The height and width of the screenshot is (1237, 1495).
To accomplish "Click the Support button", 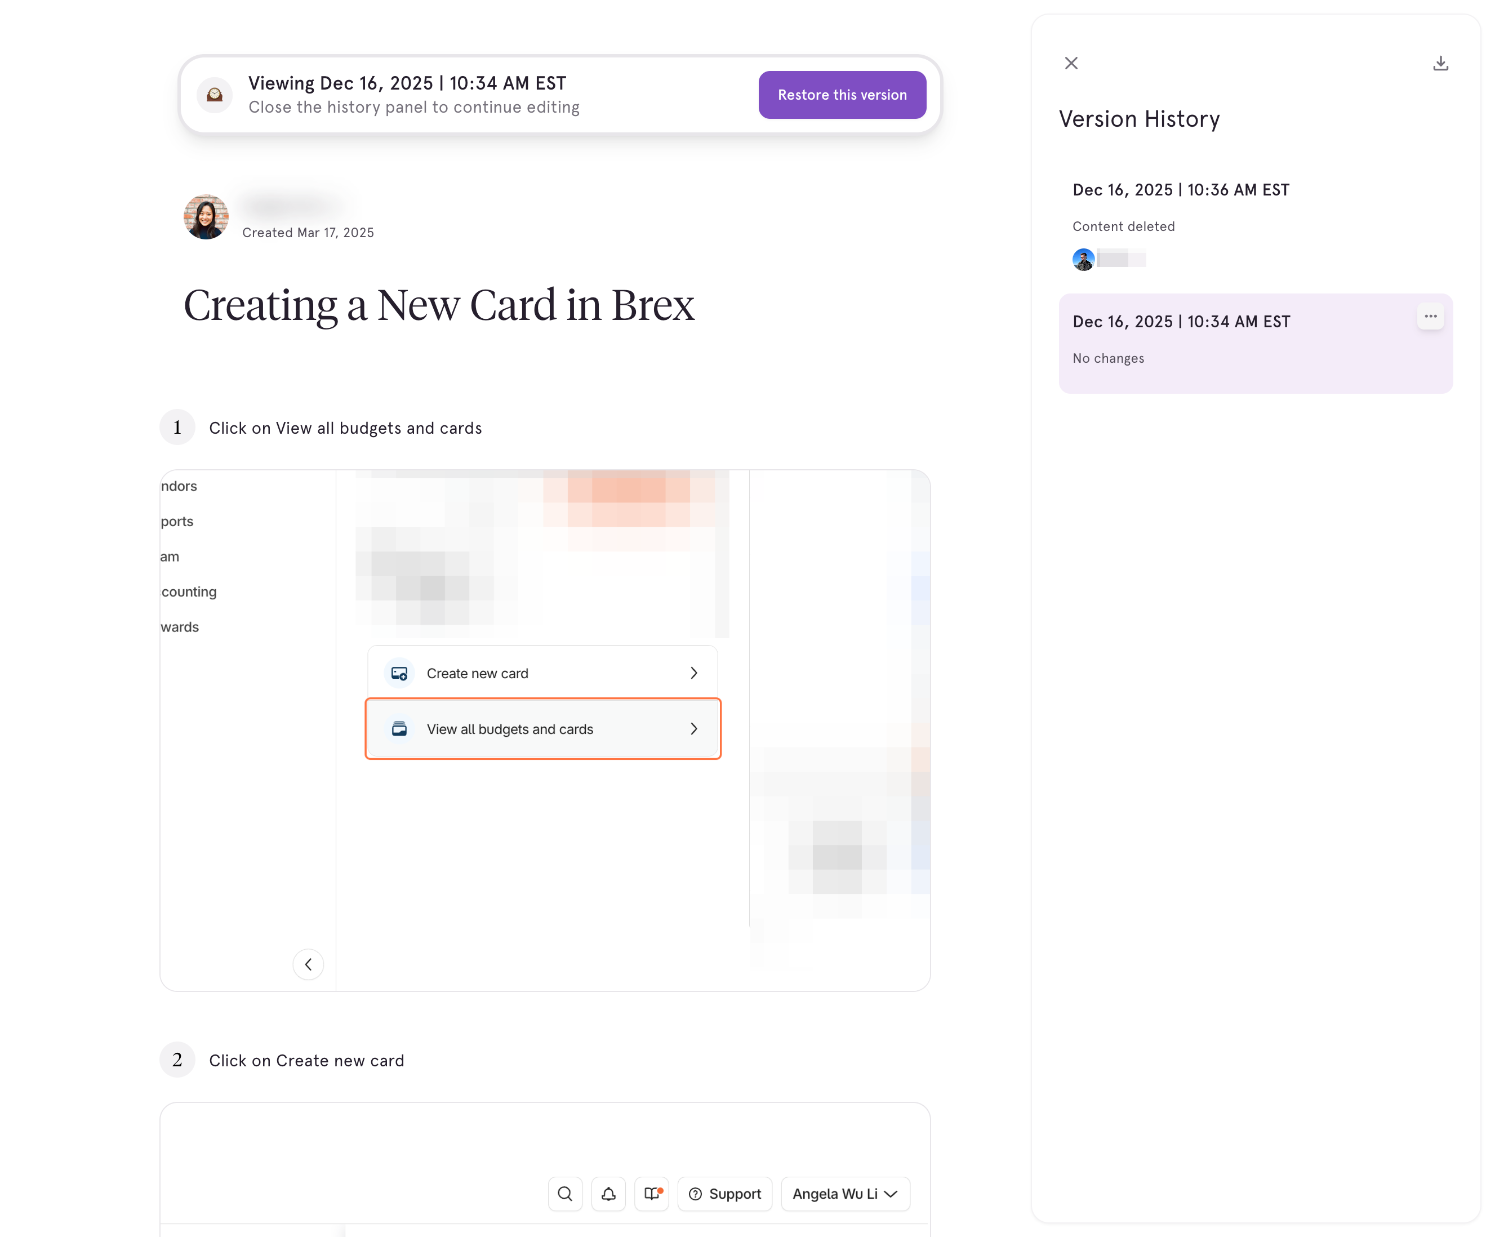I will 725,1194.
